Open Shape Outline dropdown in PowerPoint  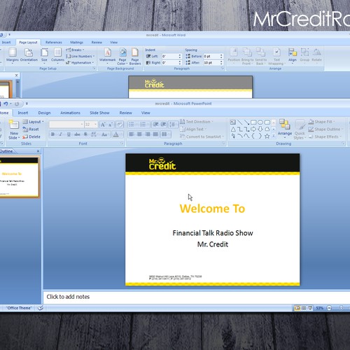pyautogui.click(x=325, y=129)
